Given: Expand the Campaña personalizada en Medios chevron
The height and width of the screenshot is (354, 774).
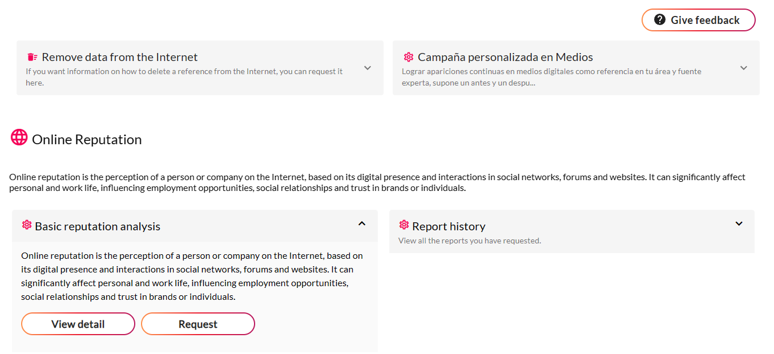Looking at the screenshot, I should click(744, 68).
